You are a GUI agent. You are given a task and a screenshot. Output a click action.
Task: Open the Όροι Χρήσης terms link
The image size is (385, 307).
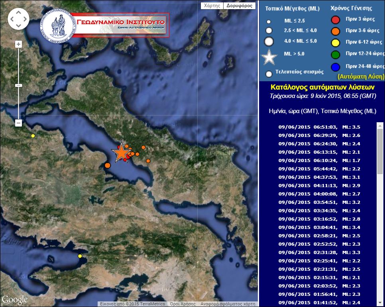pyautogui.click(x=183, y=304)
